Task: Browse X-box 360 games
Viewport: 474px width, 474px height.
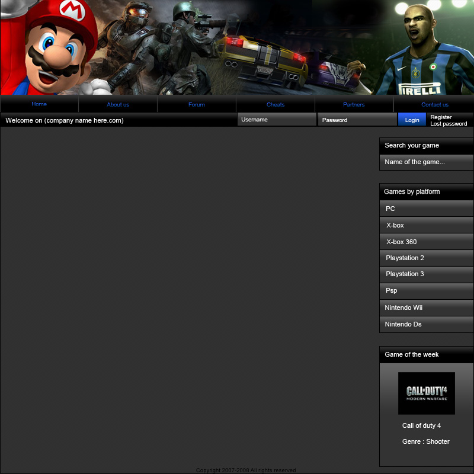Action: point(426,242)
